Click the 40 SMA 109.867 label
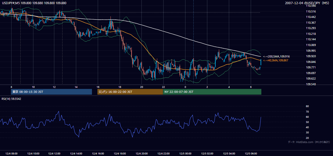Screen dimensions: 333x156 click(x=276, y=60)
